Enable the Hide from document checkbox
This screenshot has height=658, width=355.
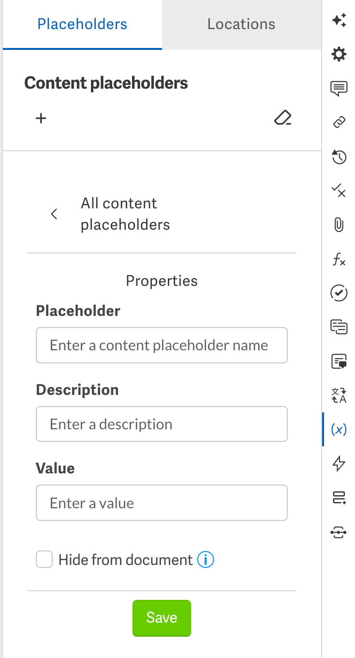(x=44, y=560)
